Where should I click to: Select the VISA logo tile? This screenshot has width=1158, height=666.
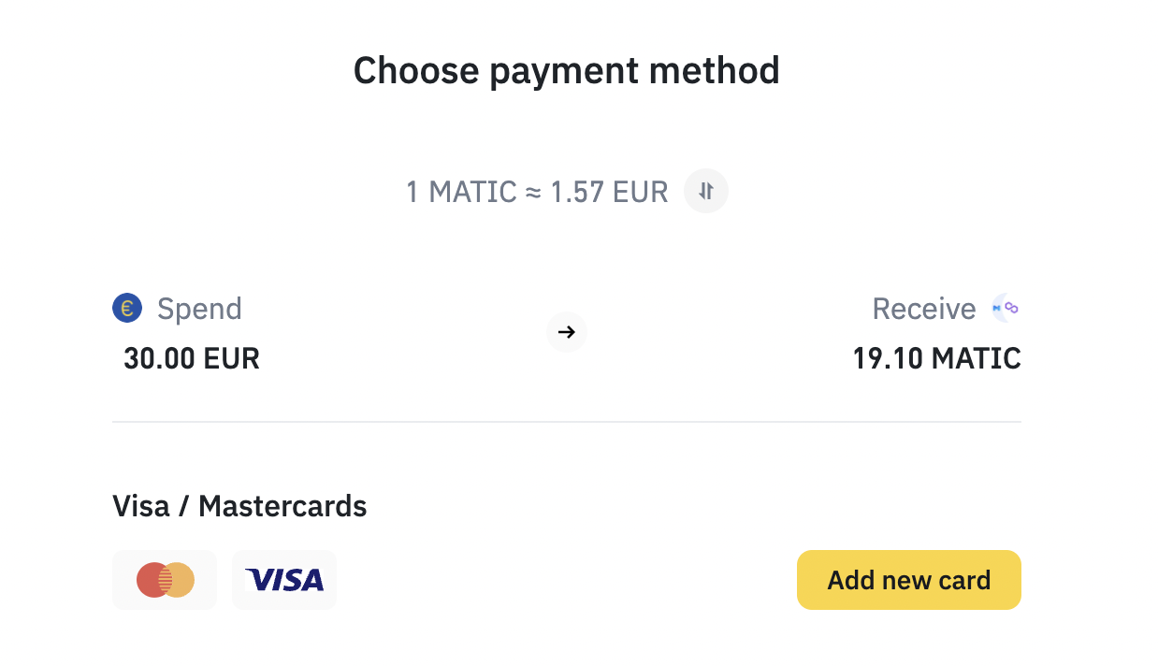(x=284, y=580)
